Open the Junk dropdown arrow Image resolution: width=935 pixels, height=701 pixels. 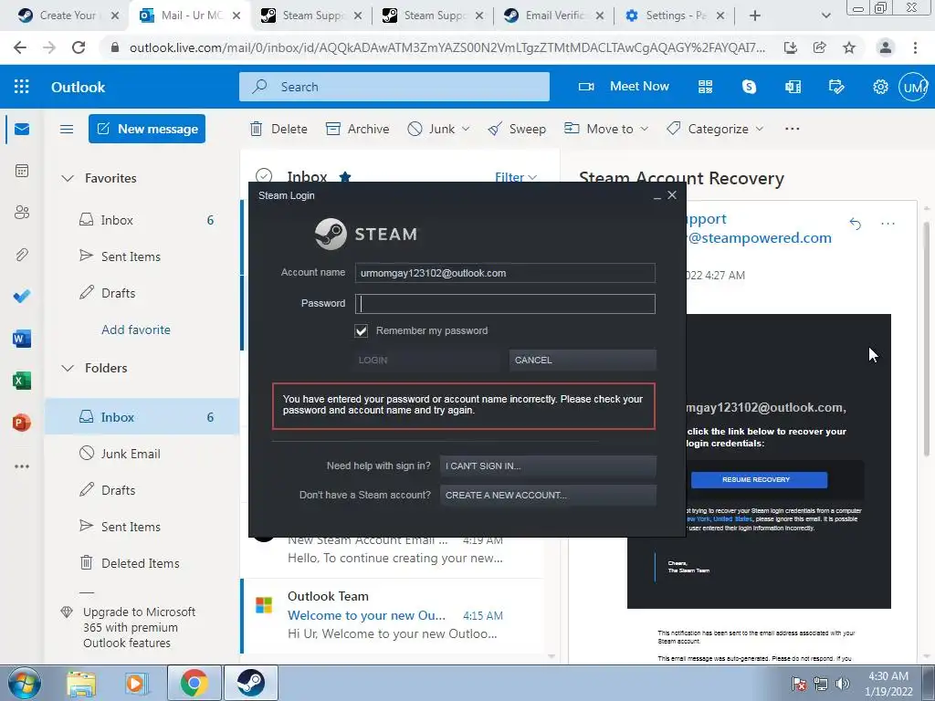click(x=466, y=129)
